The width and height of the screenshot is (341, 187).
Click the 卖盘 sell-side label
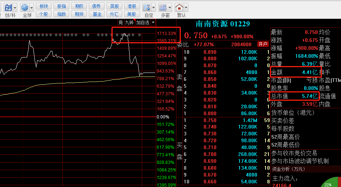point(180,83)
